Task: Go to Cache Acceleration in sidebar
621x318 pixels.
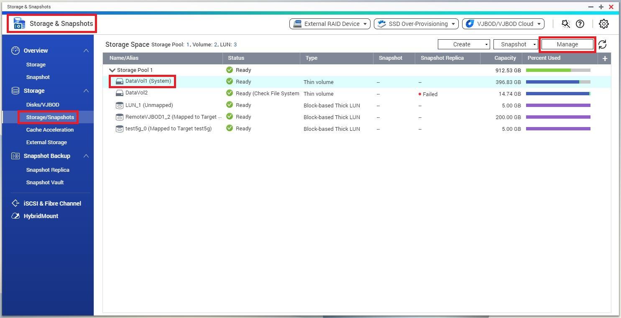Action: (50, 130)
